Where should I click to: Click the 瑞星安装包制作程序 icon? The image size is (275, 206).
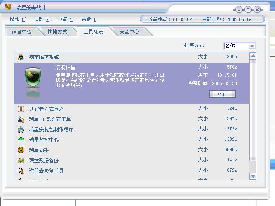click(21, 130)
